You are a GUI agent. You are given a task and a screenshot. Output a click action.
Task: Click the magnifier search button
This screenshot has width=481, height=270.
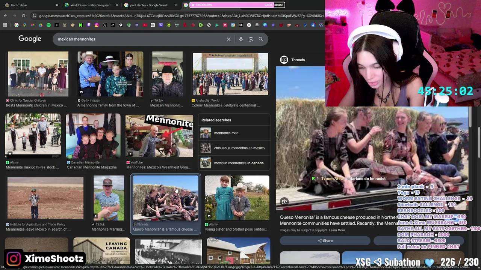261,39
